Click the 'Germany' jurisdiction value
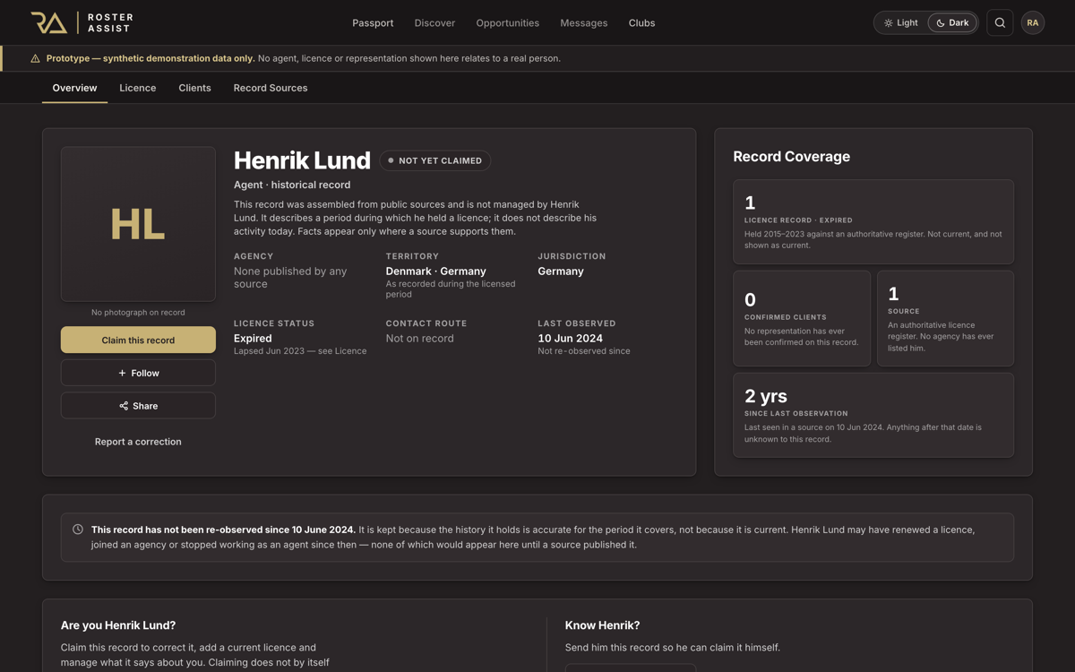 [x=561, y=271]
